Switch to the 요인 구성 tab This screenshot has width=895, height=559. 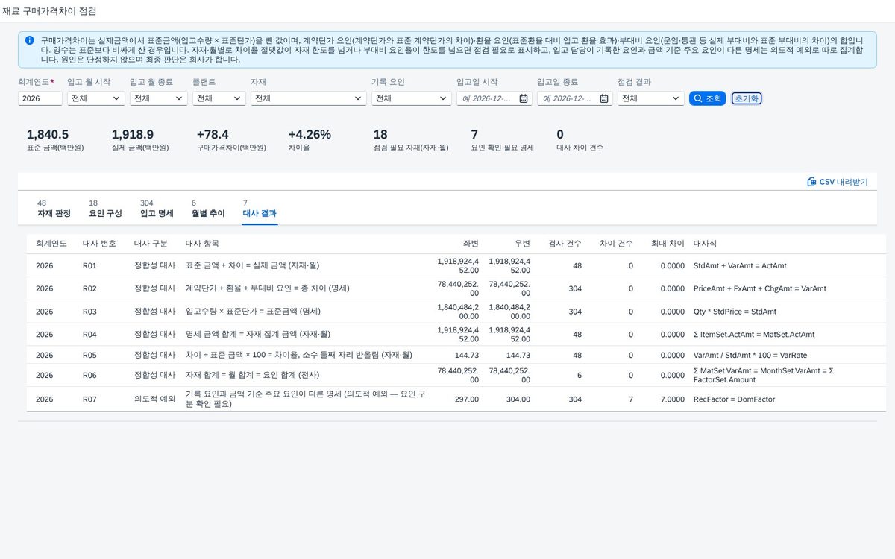[x=105, y=209]
